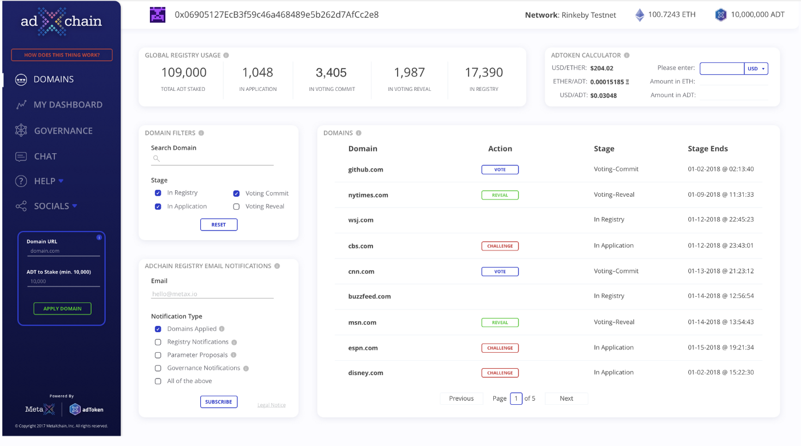Uncheck the Voting Commit stage filter
Image resolution: width=801 pixels, height=446 pixels.
[x=236, y=193]
